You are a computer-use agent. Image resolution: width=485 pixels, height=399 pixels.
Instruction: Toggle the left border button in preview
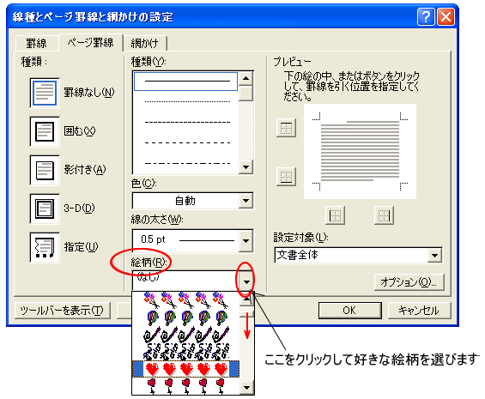pyautogui.click(x=336, y=215)
